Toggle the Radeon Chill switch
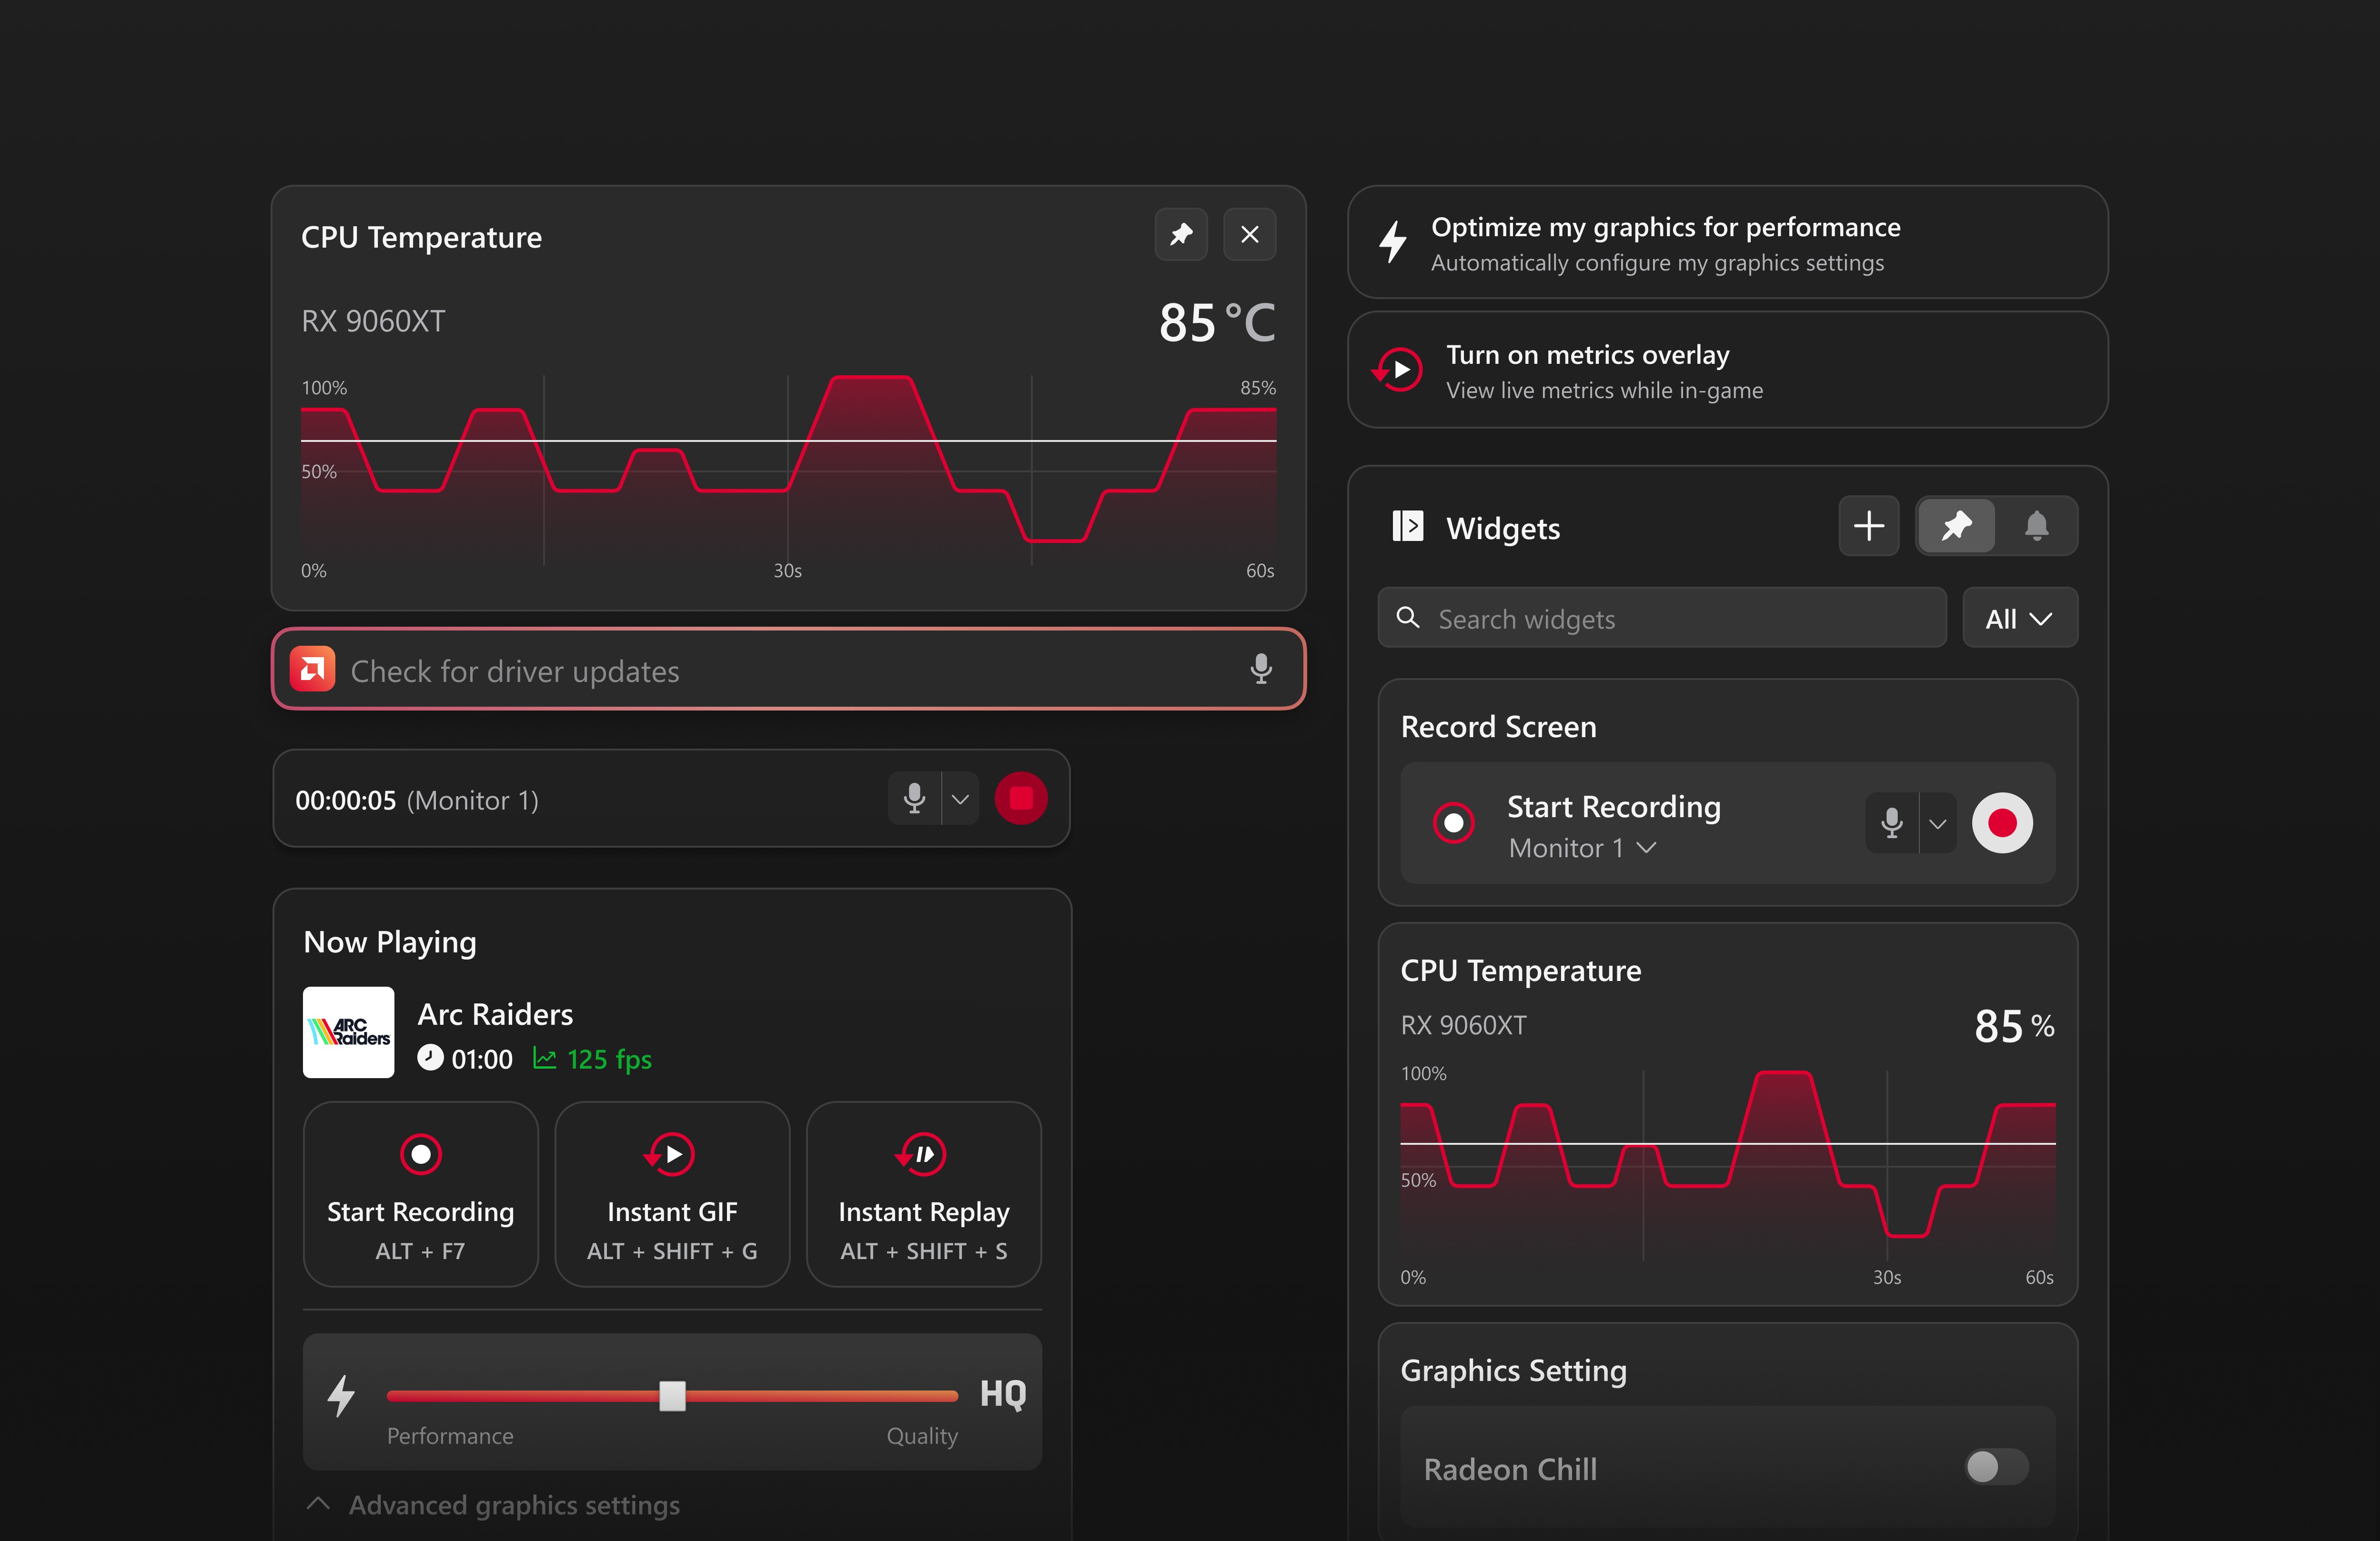 click(1996, 1467)
